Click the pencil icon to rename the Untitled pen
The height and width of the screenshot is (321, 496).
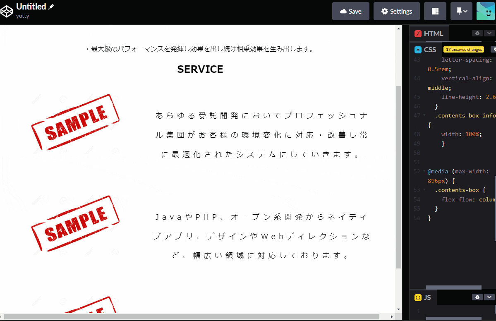51,6
